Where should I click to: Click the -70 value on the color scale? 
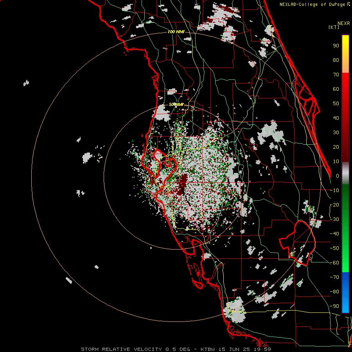click(334, 277)
